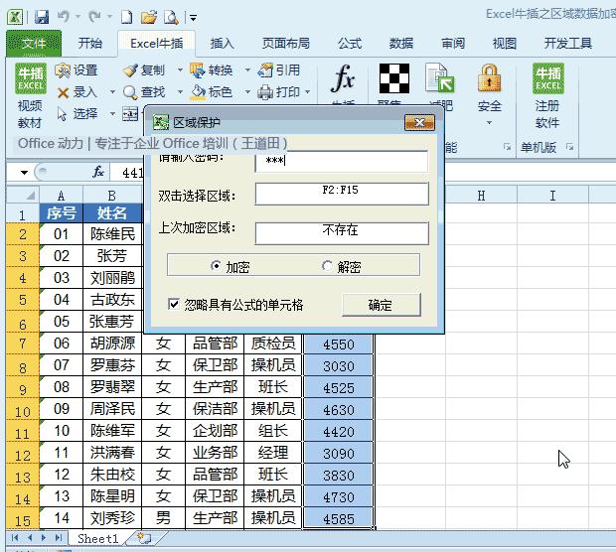Screen dimensions: 616x552
Task: Switch to the 公式 ribbon tab
Action: pos(350,43)
